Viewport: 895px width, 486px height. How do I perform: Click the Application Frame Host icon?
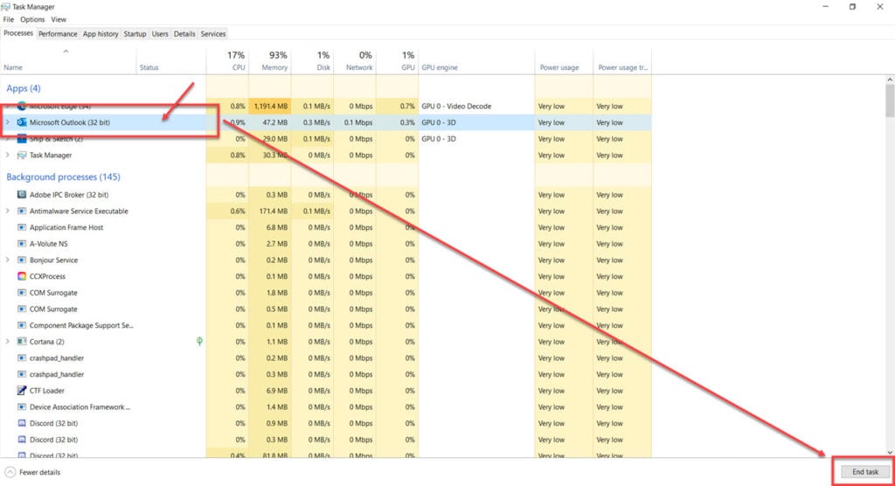coord(22,227)
